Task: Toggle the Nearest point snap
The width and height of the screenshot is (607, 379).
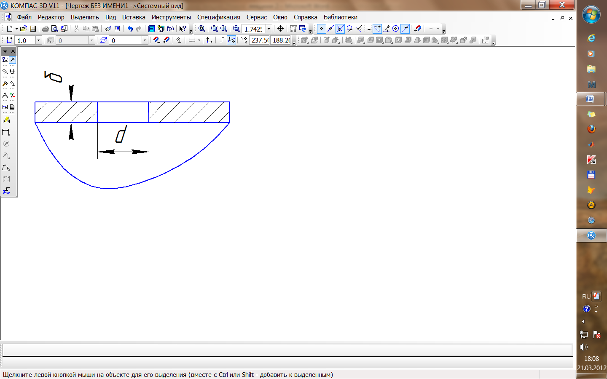Action: click(x=321, y=29)
